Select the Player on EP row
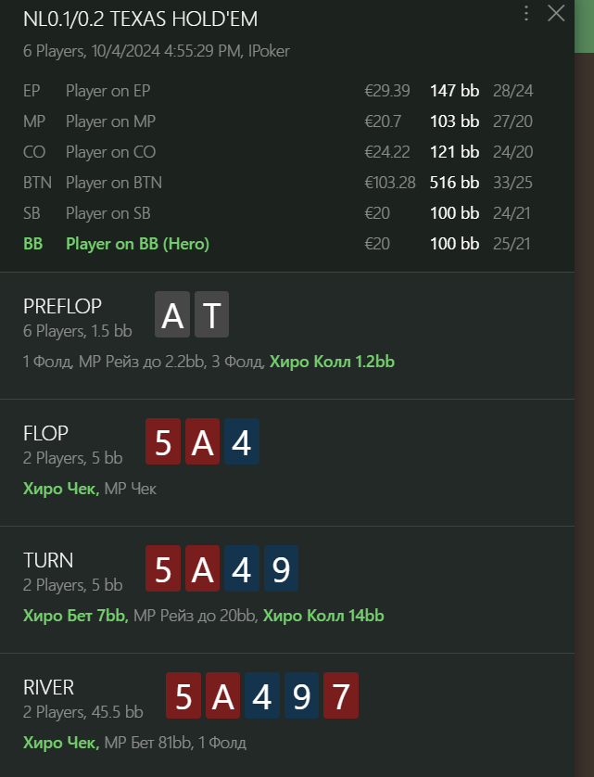This screenshot has height=777, width=594. point(107,91)
